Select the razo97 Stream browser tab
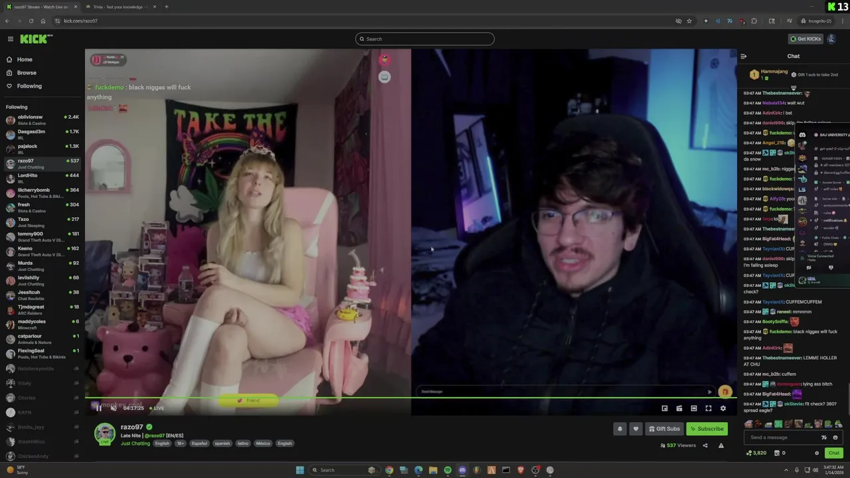Image resolution: width=850 pixels, height=478 pixels. 41,7
